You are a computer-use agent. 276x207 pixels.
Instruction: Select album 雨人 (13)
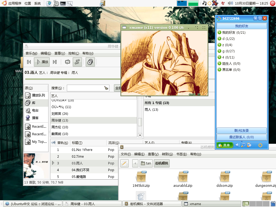click(x=179, y=110)
